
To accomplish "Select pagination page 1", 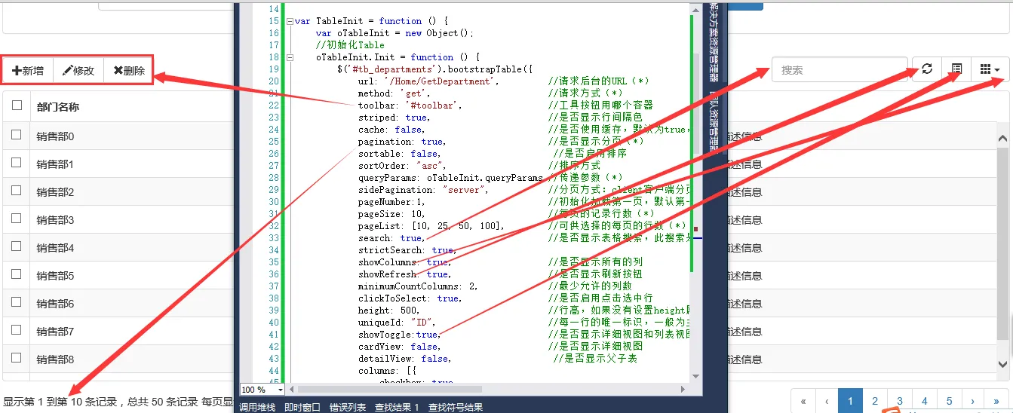I will tap(851, 402).
